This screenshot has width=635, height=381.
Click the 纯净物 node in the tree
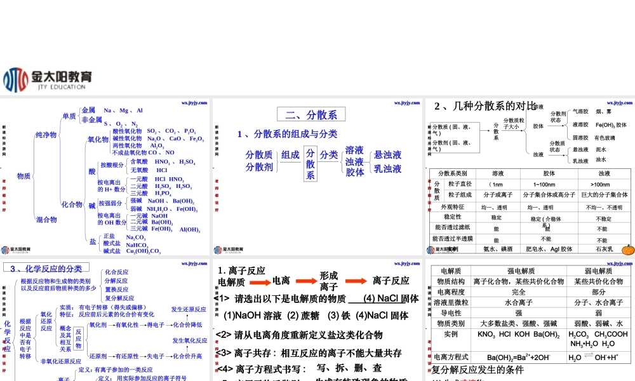(x=46, y=135)
